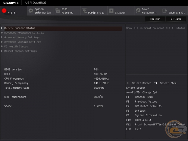Select the CPU Frequency value
The height and width of the screenshot is (141, 188).
[x=101, y=79]
